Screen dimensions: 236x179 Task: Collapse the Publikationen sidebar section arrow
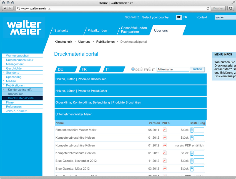coord(3,85)
